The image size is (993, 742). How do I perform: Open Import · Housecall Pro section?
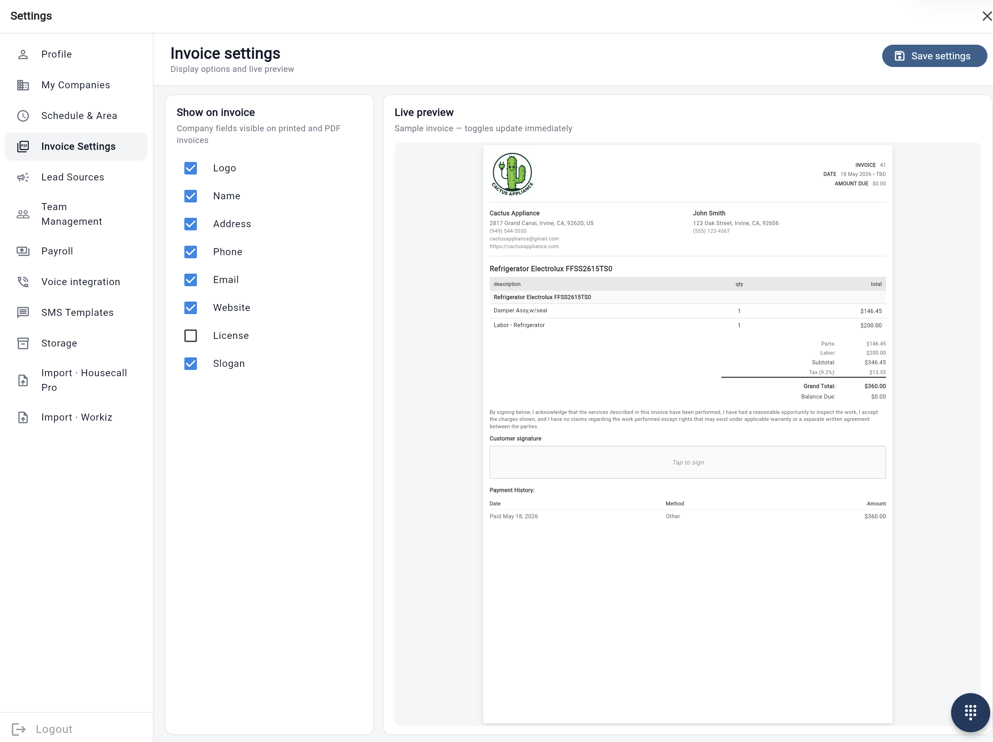click(x=76, y=380)
